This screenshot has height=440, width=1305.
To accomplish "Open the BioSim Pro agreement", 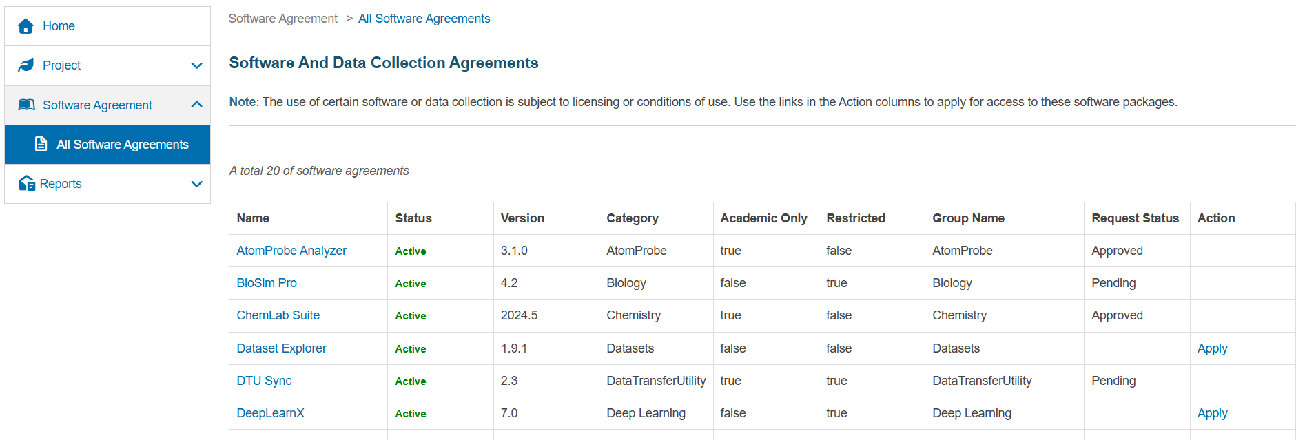I will [x=267, y=283].
